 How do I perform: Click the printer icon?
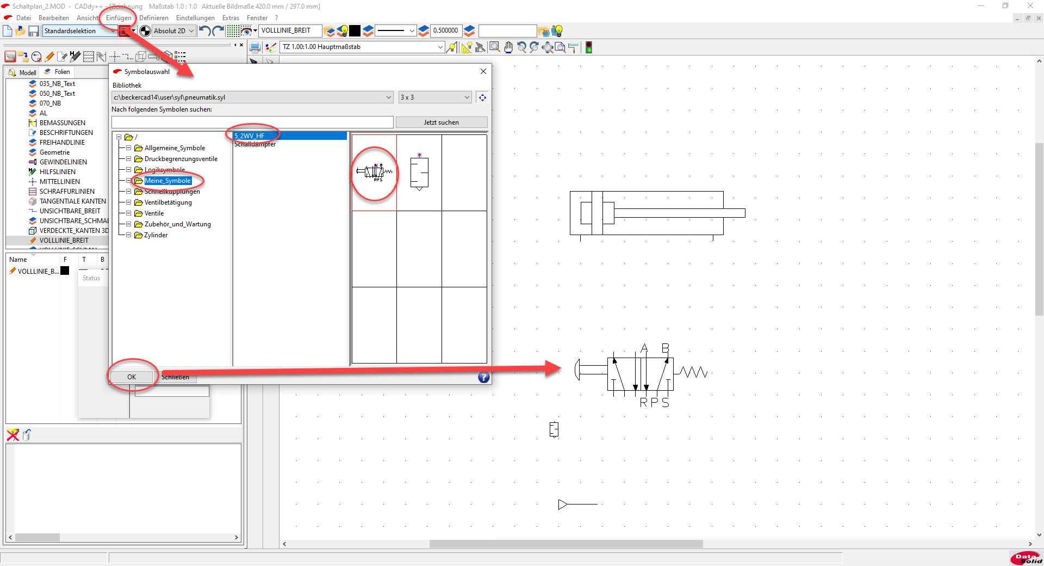[254, 47]
